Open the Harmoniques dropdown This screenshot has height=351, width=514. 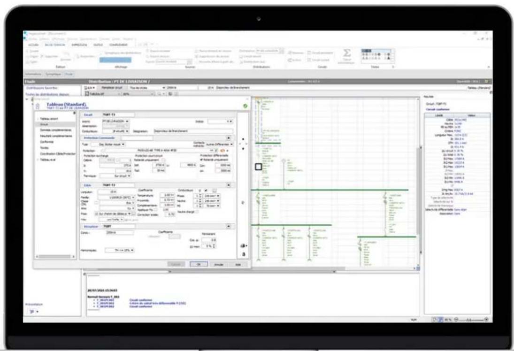[119, 250]
